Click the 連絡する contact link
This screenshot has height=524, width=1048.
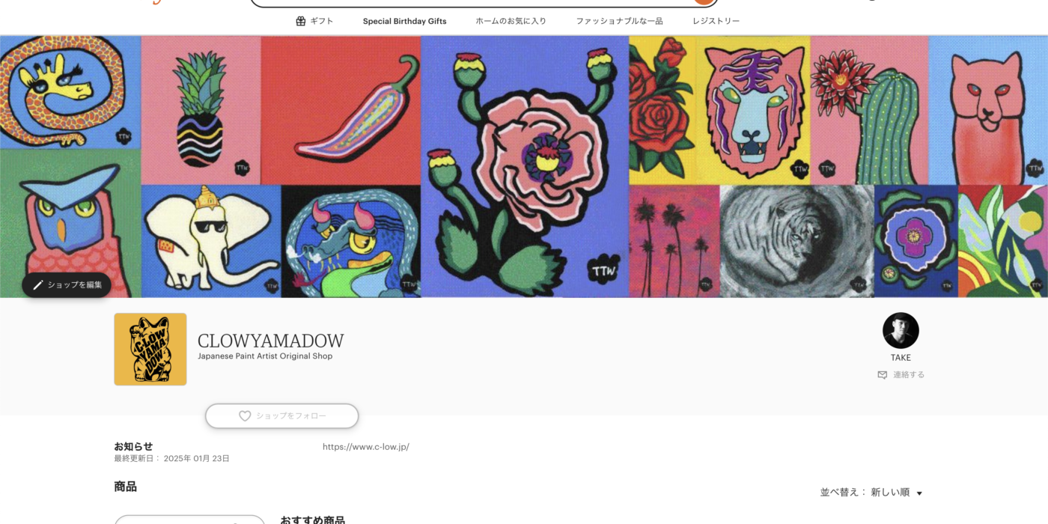(909, 375)
